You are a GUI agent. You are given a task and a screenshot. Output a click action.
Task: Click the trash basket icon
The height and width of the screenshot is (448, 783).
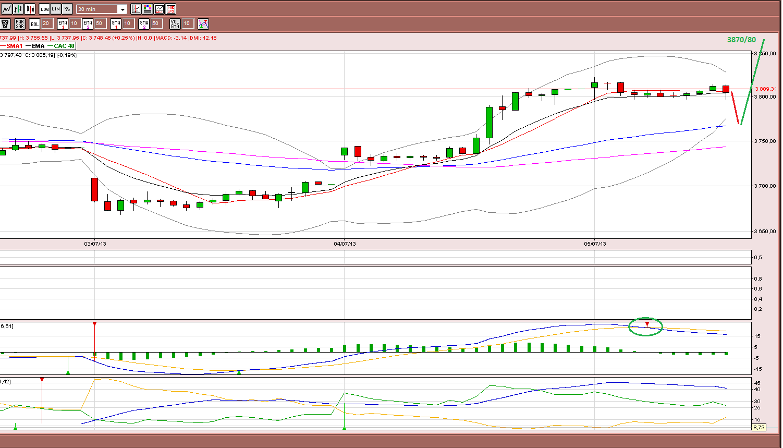pyautogui.click(x=6, y=23)
